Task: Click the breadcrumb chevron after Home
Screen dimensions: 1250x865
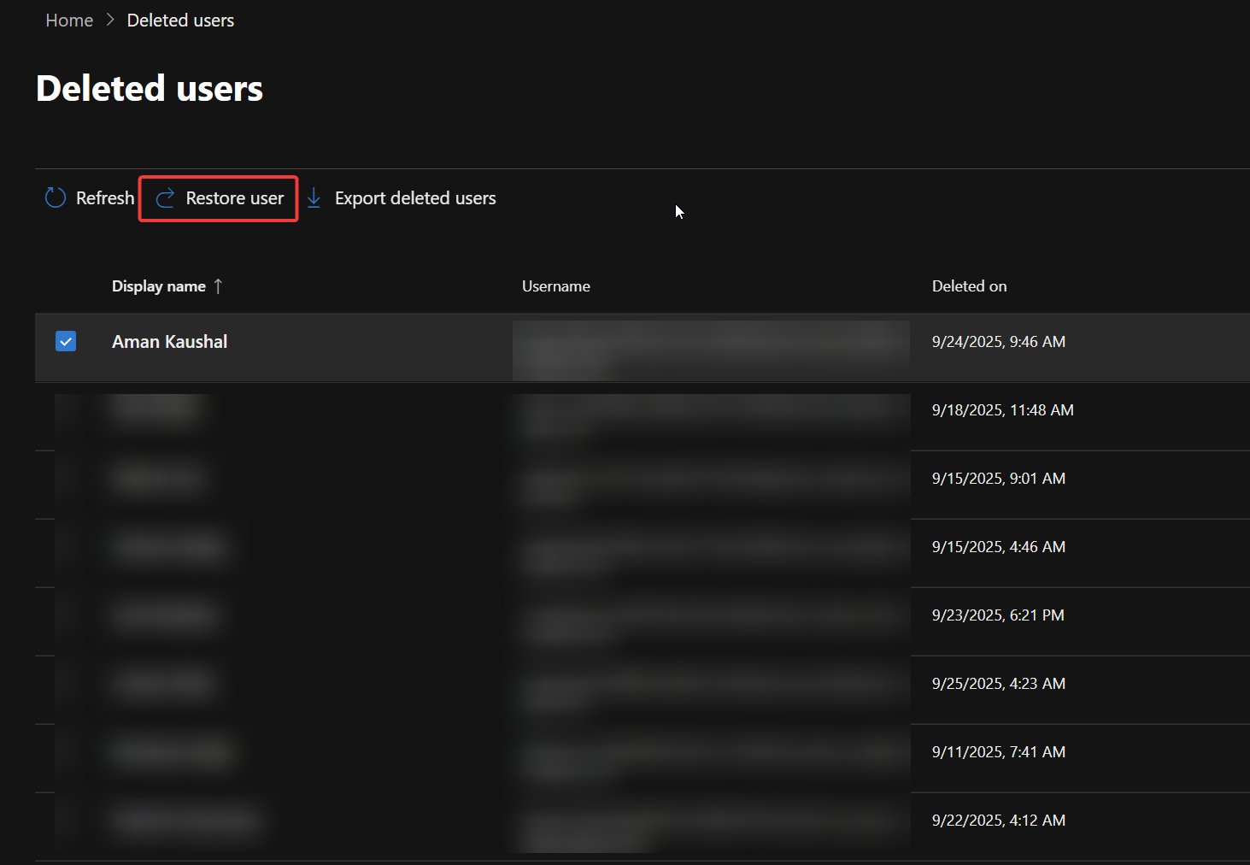Action: [x=110, y=21]
